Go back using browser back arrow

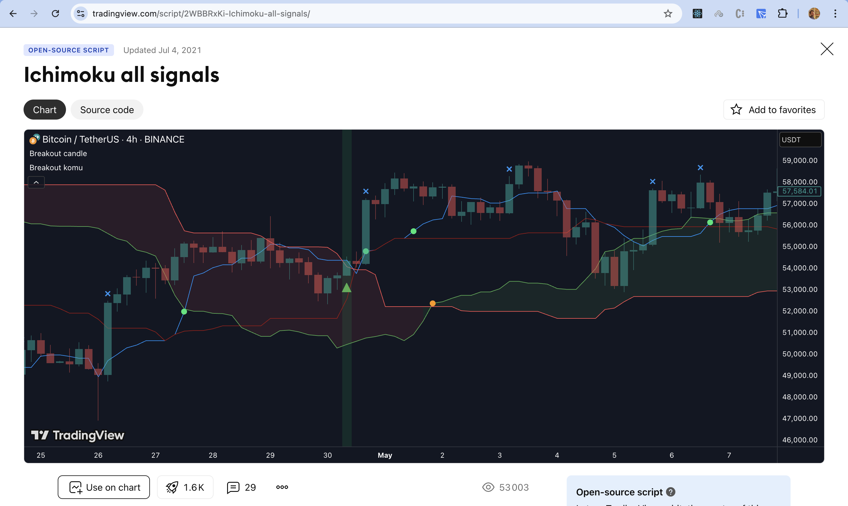click(x=13, y=14)
